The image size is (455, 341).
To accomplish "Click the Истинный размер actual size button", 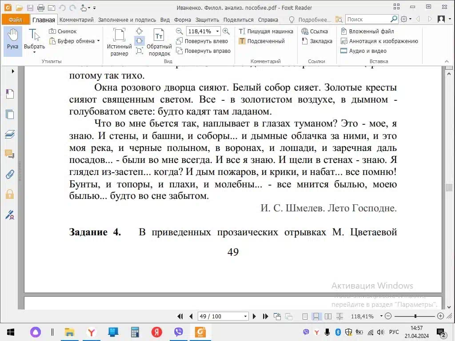I will (119, 42).
